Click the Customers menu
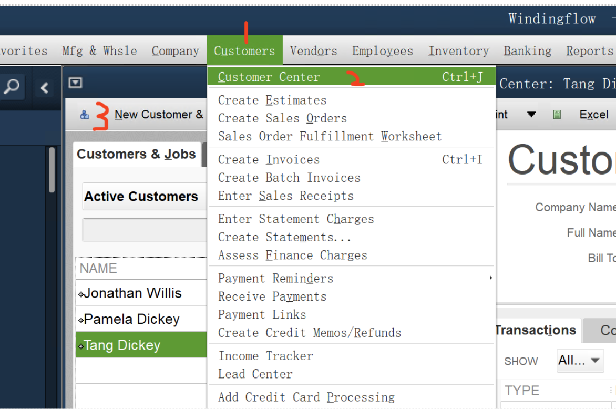The height and width of the screenshot is (409, 616). (244, 50)
